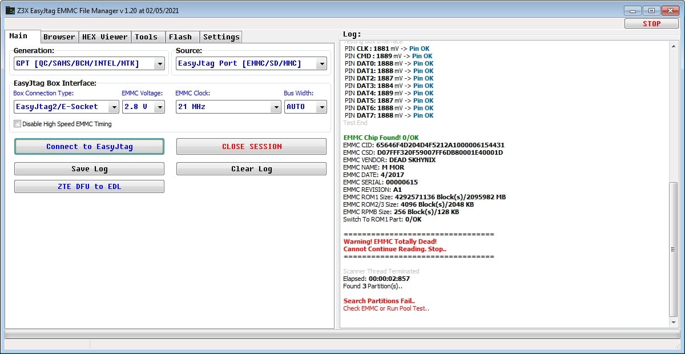Open the Source dropdown list
The image size is (685, 354).
321,63
